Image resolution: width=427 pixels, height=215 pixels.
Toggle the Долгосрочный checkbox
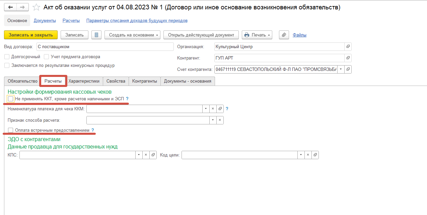pos(7,57)
